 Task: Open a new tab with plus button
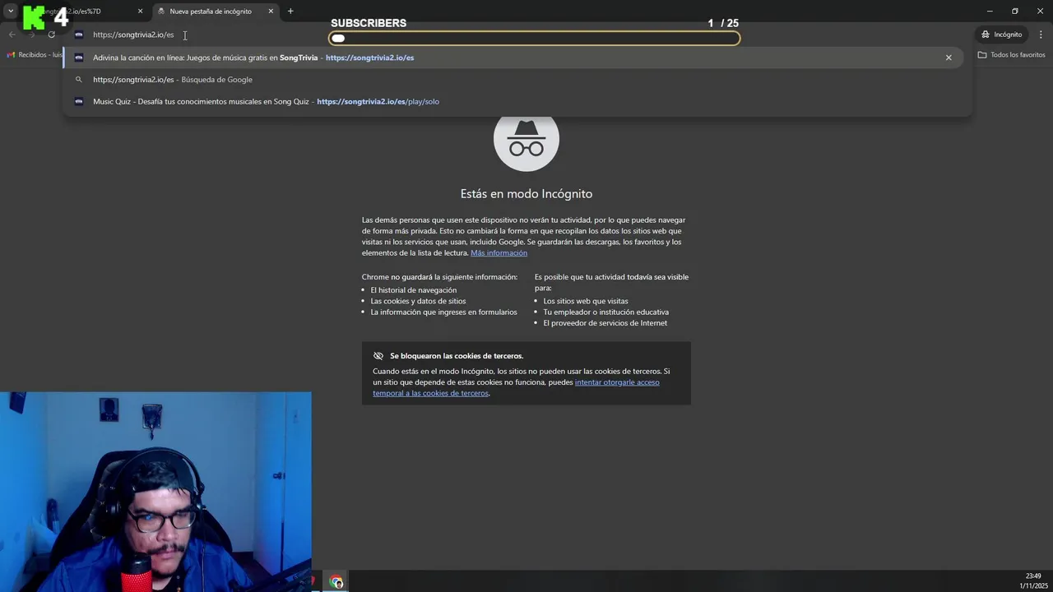[290, 12]
